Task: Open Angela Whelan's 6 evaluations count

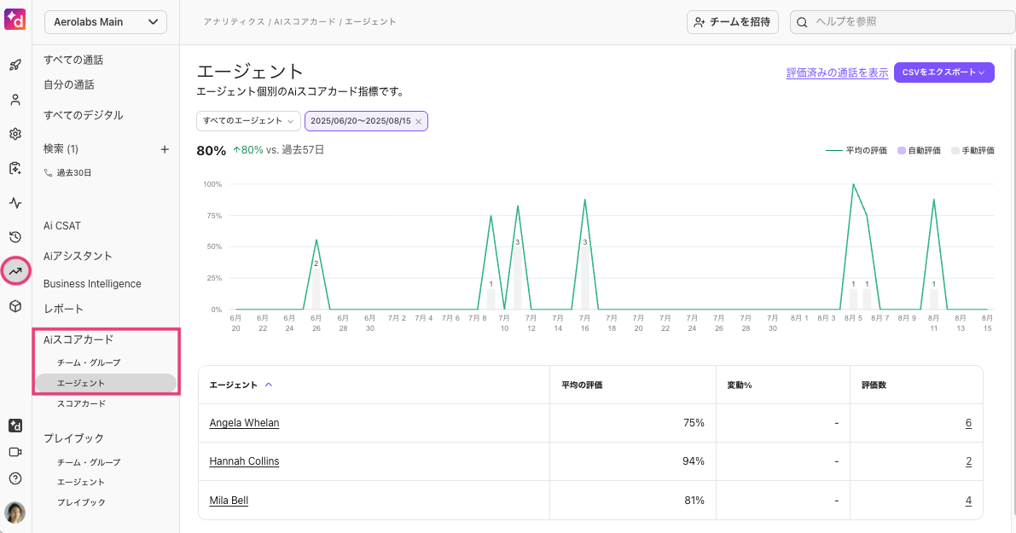Action: [x=968, y=423]
